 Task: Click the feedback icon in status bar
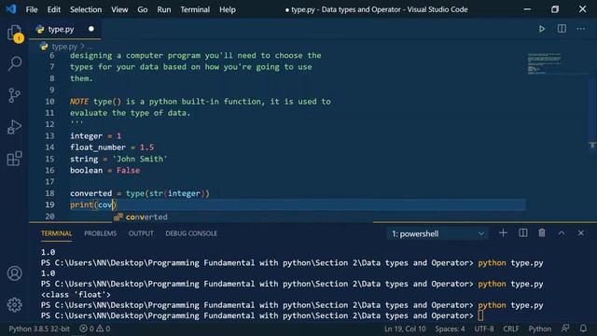(x=565, y=329)
